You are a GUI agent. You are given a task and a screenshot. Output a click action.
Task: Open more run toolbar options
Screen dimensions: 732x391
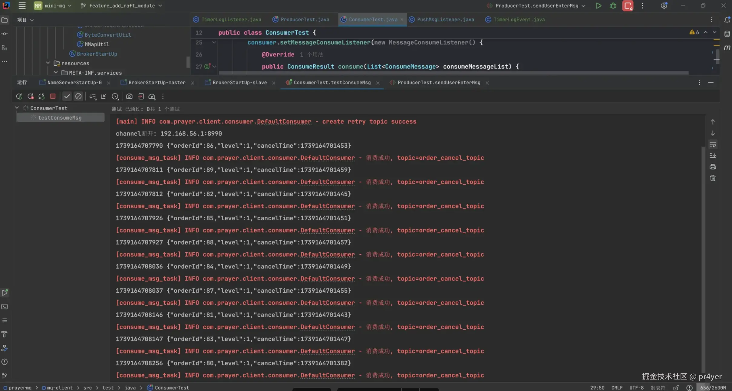(163, 96)
